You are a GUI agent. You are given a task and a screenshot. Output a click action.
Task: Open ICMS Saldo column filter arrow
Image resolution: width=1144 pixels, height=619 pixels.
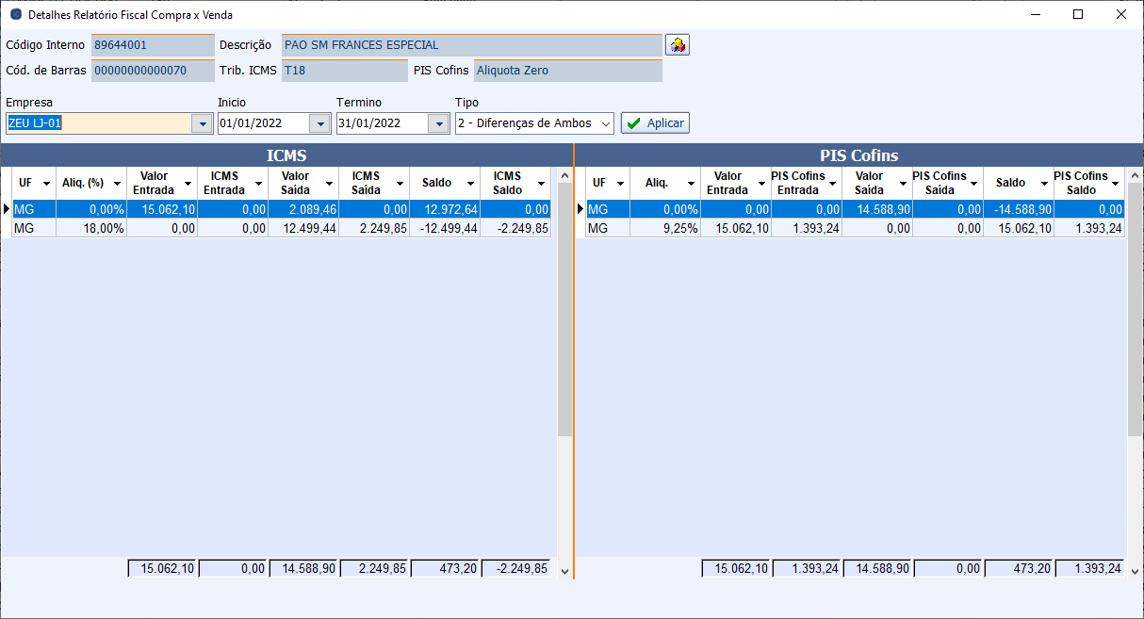(541, 184)
